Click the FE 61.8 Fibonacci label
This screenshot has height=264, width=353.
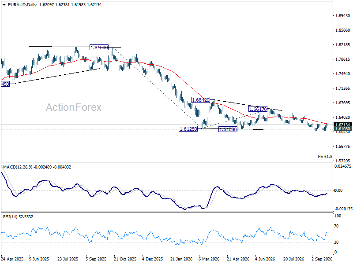[x=325, y=156]
